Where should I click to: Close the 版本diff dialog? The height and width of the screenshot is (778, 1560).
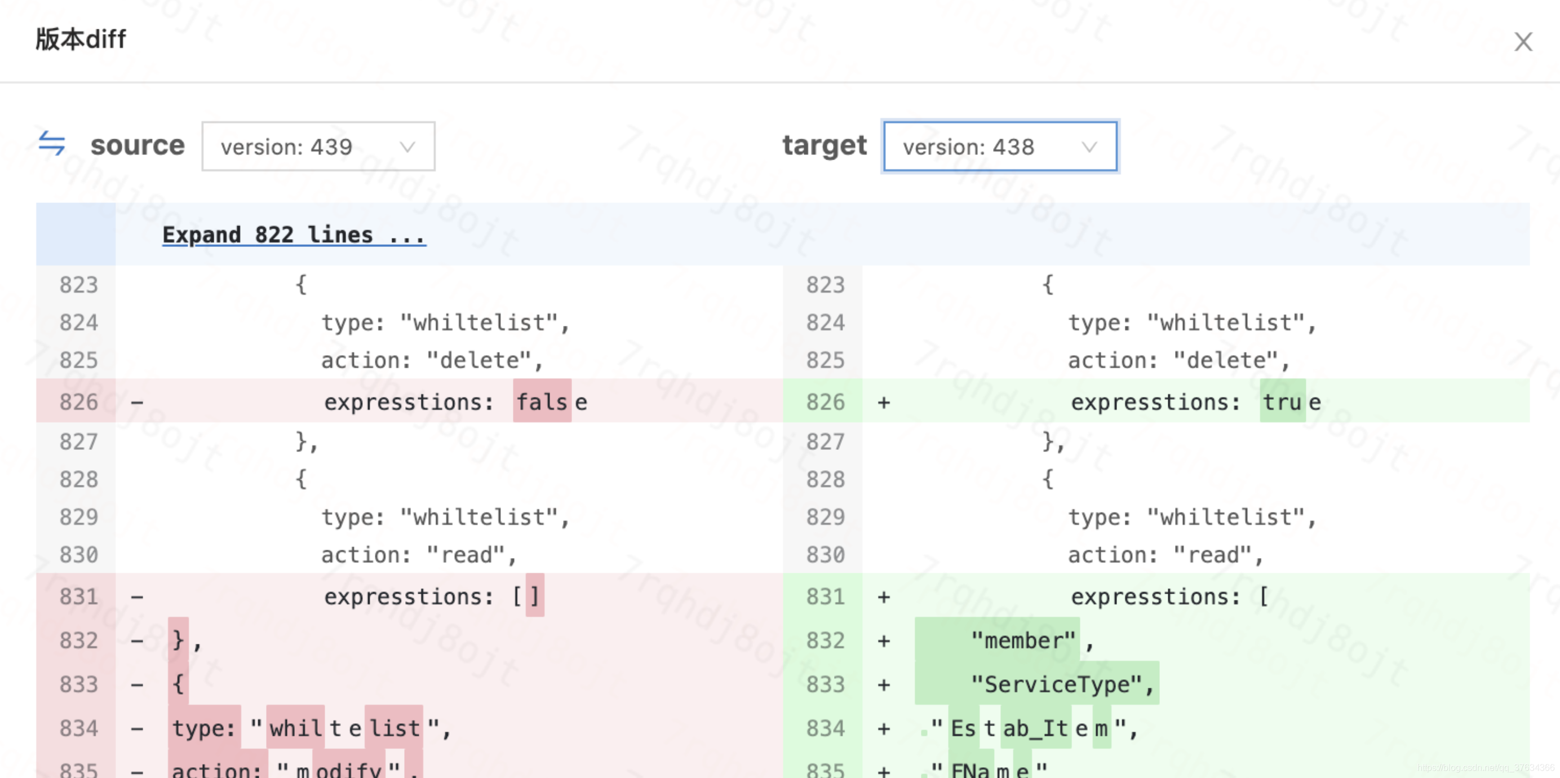[x=1522, y=42]
